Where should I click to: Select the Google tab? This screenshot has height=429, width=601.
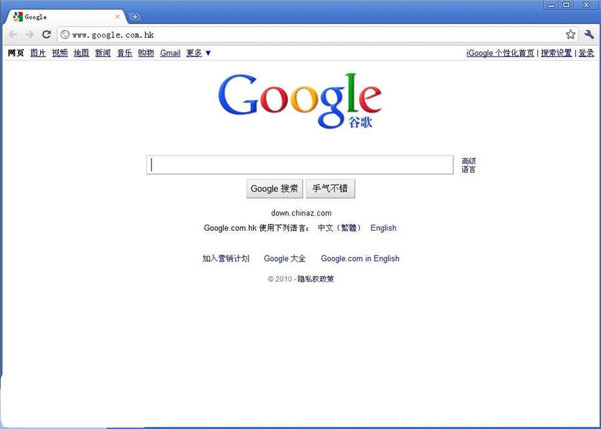[64, 17]
